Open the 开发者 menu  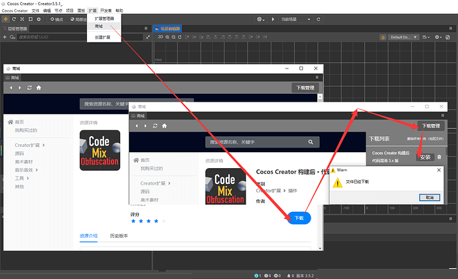(106, 11)
